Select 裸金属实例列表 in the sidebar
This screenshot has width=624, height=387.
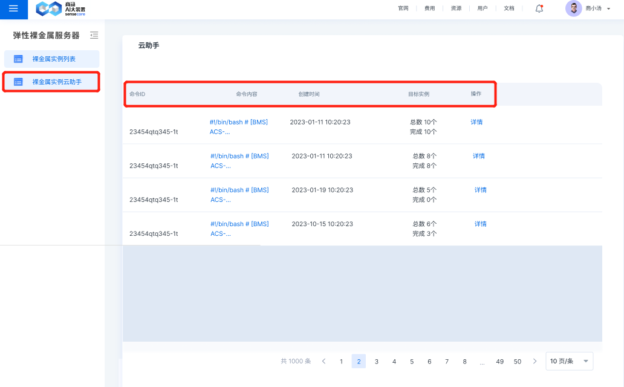pos(53,59)
